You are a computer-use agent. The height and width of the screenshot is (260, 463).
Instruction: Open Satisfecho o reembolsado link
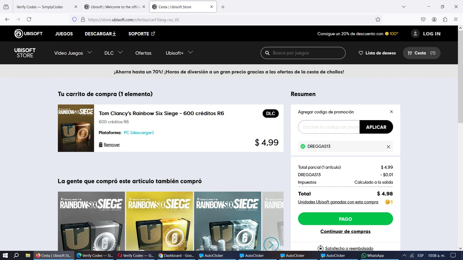coord(349,248)
